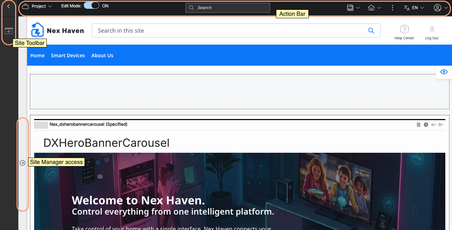The width and height of the screenshot is (452, 230).
Task: Click Log Out
Action: [x=432, y=32]
